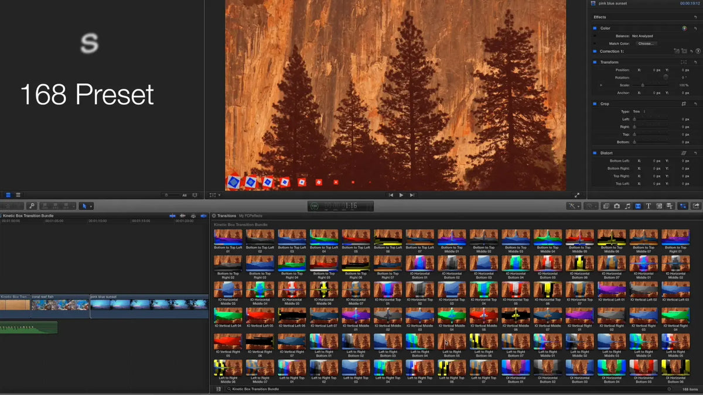Toggle the Transform checkbox
Image resolution: width=703 pixels, height=395 pixels.
pos(595,62)
